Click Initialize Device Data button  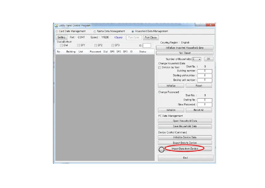(185, 137)
